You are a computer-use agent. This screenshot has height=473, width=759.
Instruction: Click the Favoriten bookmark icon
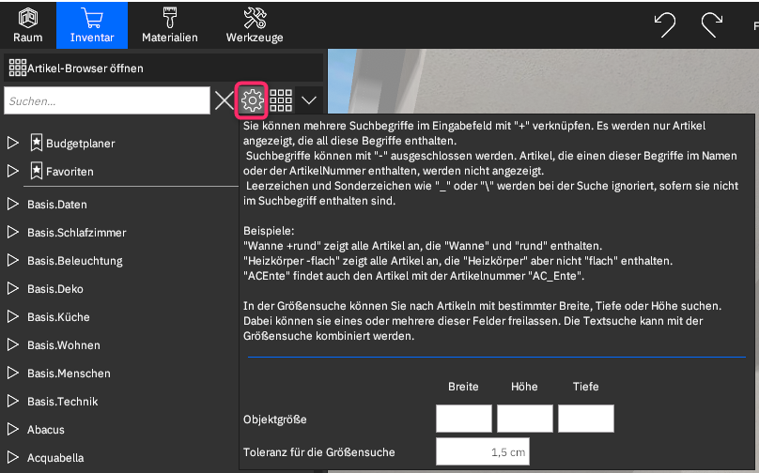click(x=37, y=171)
